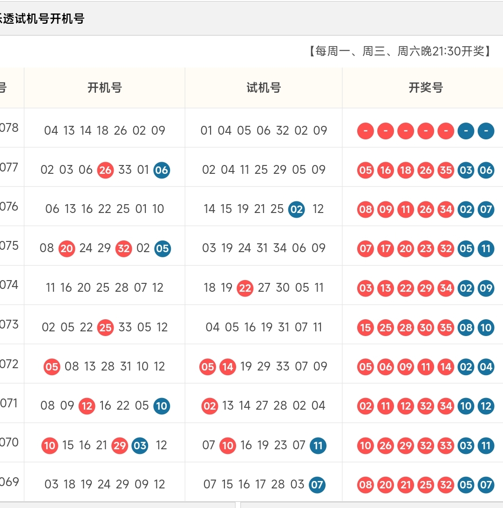This screenshot has height=508, width=503.
Task: Click red ball 17 in row 075 开奖号
Action: 386,248
